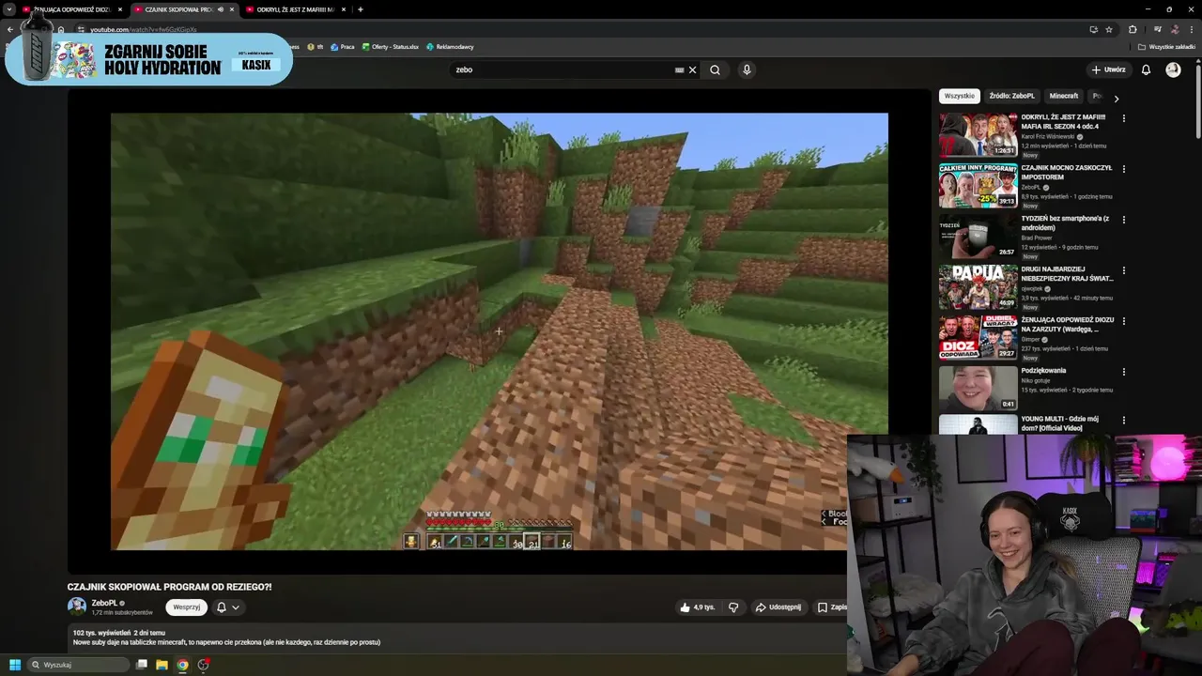
Task: Click the install/cast icon in address bar
Action: (1093, 29)
